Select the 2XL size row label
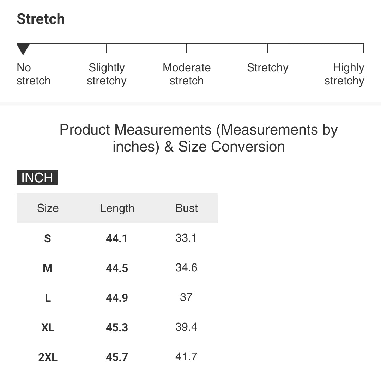 click(48, 357)
